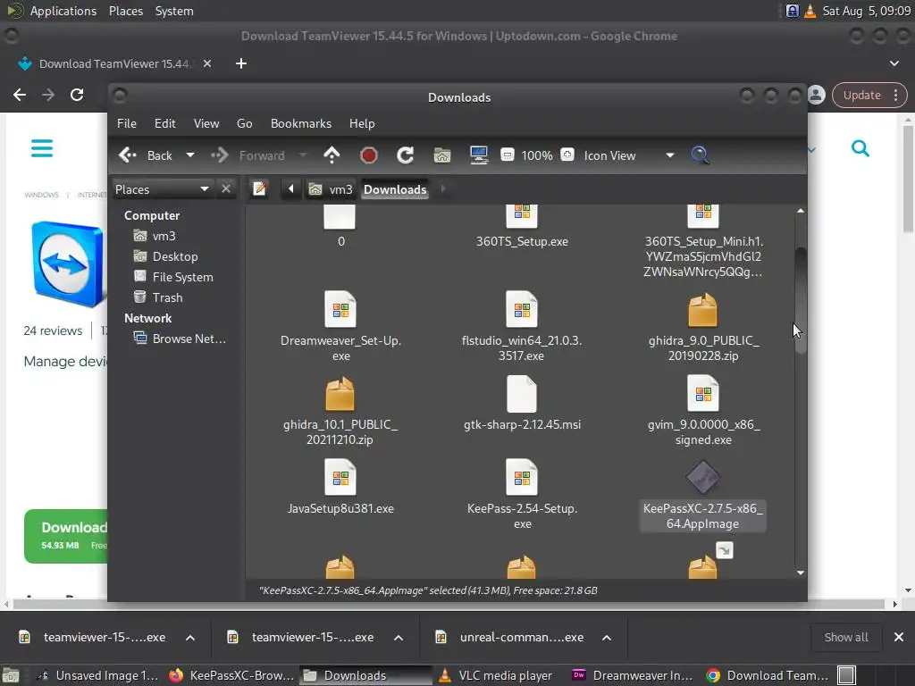The width and height of the screenshot is (915, 686).
Task: Click green Download button on Uptodown page
Action: 66,536
